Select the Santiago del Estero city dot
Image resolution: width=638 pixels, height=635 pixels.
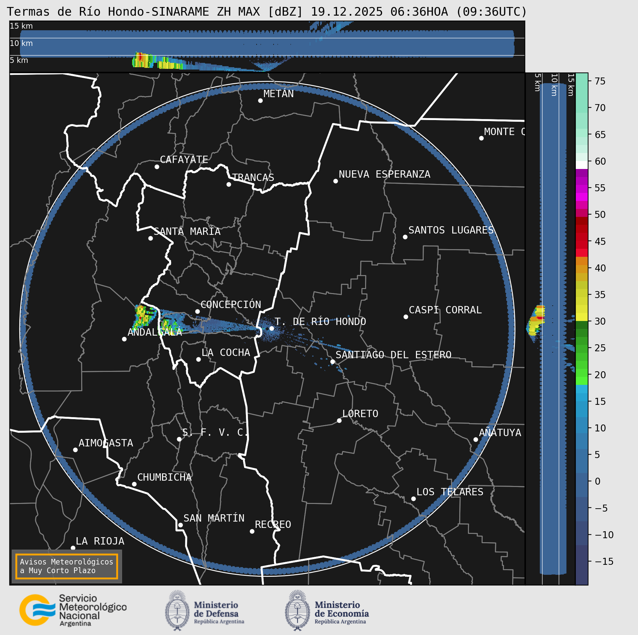pyautogui.click(x=332, y=362)
